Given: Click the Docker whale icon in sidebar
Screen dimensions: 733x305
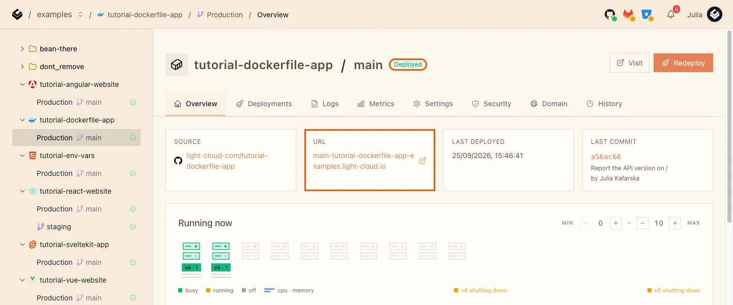Looking at the screenshot, I should click(x=33, y=120).
